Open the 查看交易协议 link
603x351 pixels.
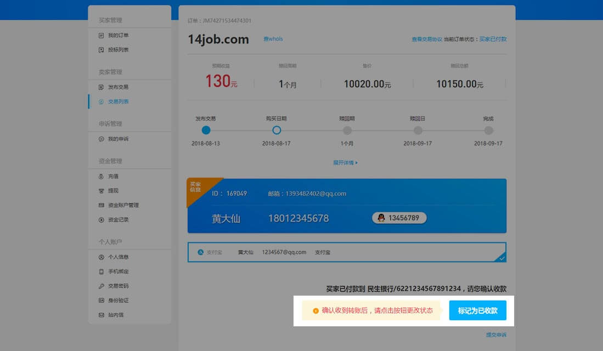(x=427, y=39)
